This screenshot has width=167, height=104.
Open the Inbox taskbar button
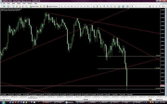(x=47, y=102)
